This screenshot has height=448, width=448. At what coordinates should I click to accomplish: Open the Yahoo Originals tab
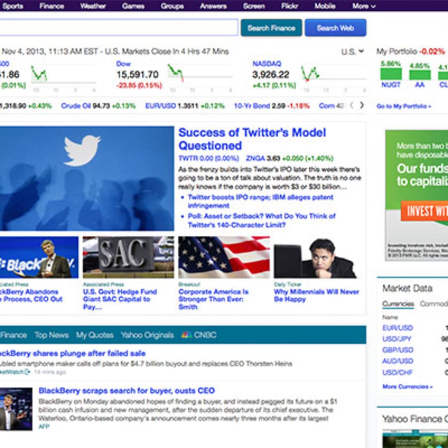(147, 335)
